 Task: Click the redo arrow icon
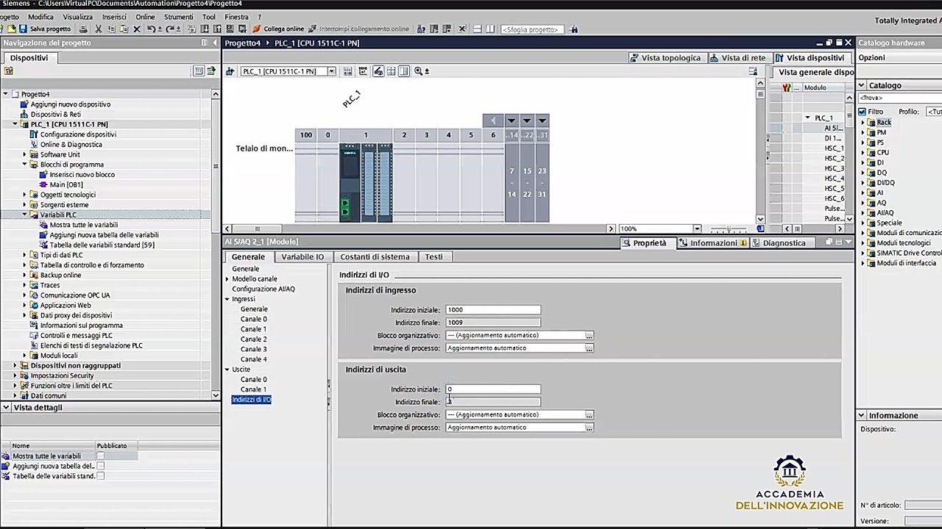[170, 29]
